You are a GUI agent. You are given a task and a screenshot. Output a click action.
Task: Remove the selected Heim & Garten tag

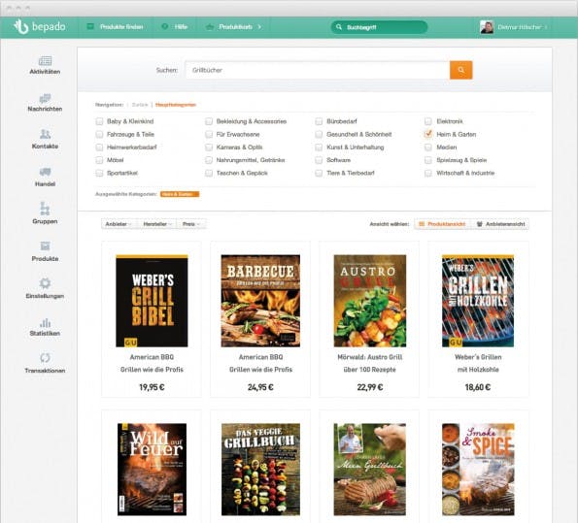coord(180,194)
